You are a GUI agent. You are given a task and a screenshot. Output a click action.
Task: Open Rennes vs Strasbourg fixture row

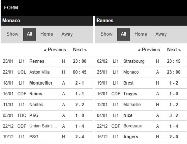(x=141, y=61)
